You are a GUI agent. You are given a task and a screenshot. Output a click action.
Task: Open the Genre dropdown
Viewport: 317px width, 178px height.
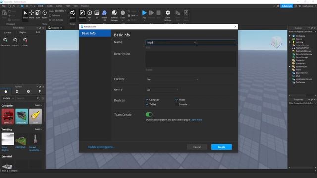(162, 90)
